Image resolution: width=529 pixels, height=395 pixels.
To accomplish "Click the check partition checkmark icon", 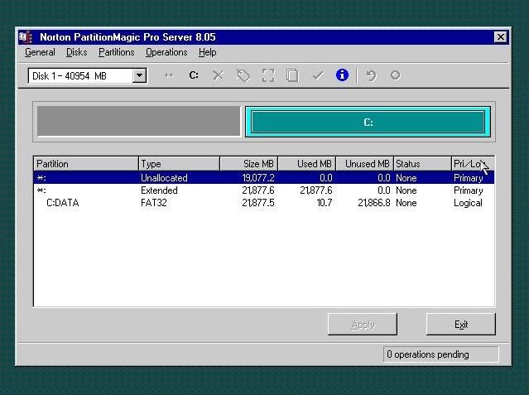I will pyautogui.click(x=317, y=75).
